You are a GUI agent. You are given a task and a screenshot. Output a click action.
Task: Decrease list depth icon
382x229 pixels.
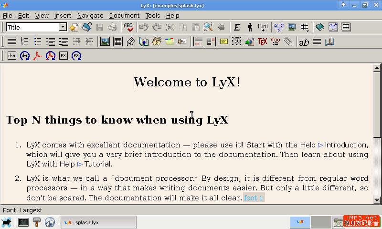[x=89, y=42]
